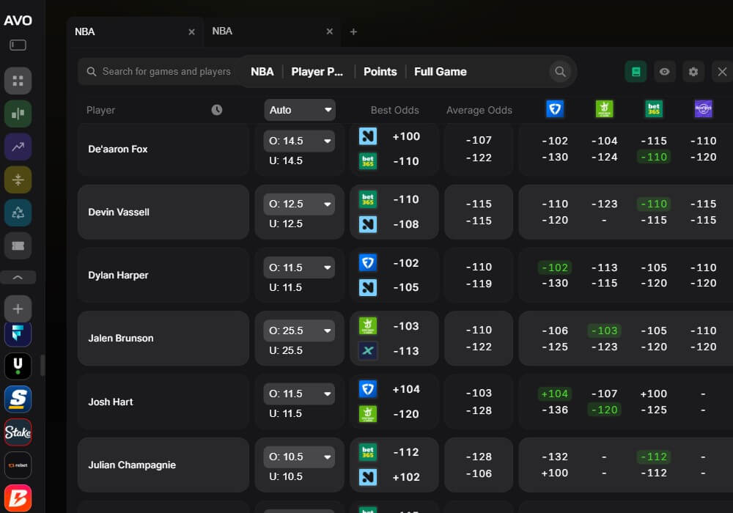Sort by the bet365 column header icon
The height and width of the screenshot is (513, 733).
pyautogui.click(x=654, y=109)
